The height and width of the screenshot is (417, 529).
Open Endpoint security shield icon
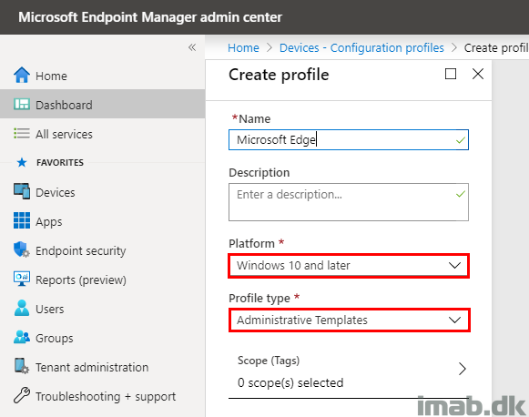(22, 249)
